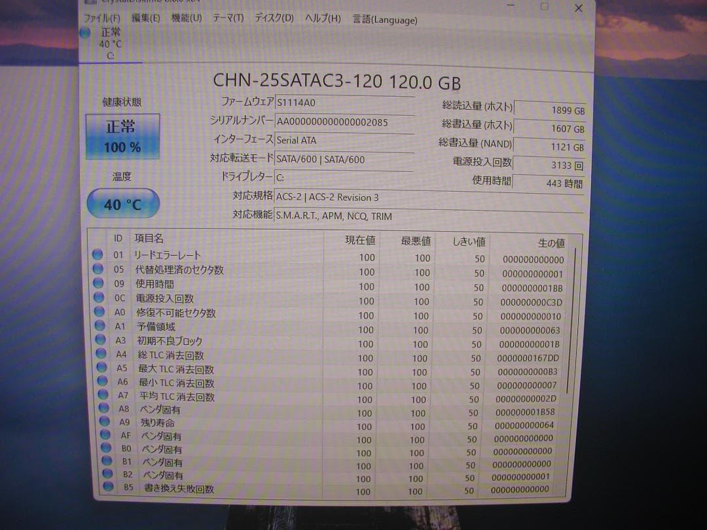The image size is (707, 530).
Task: Open the ヘルプ menu
Action: tap(321, 19)
